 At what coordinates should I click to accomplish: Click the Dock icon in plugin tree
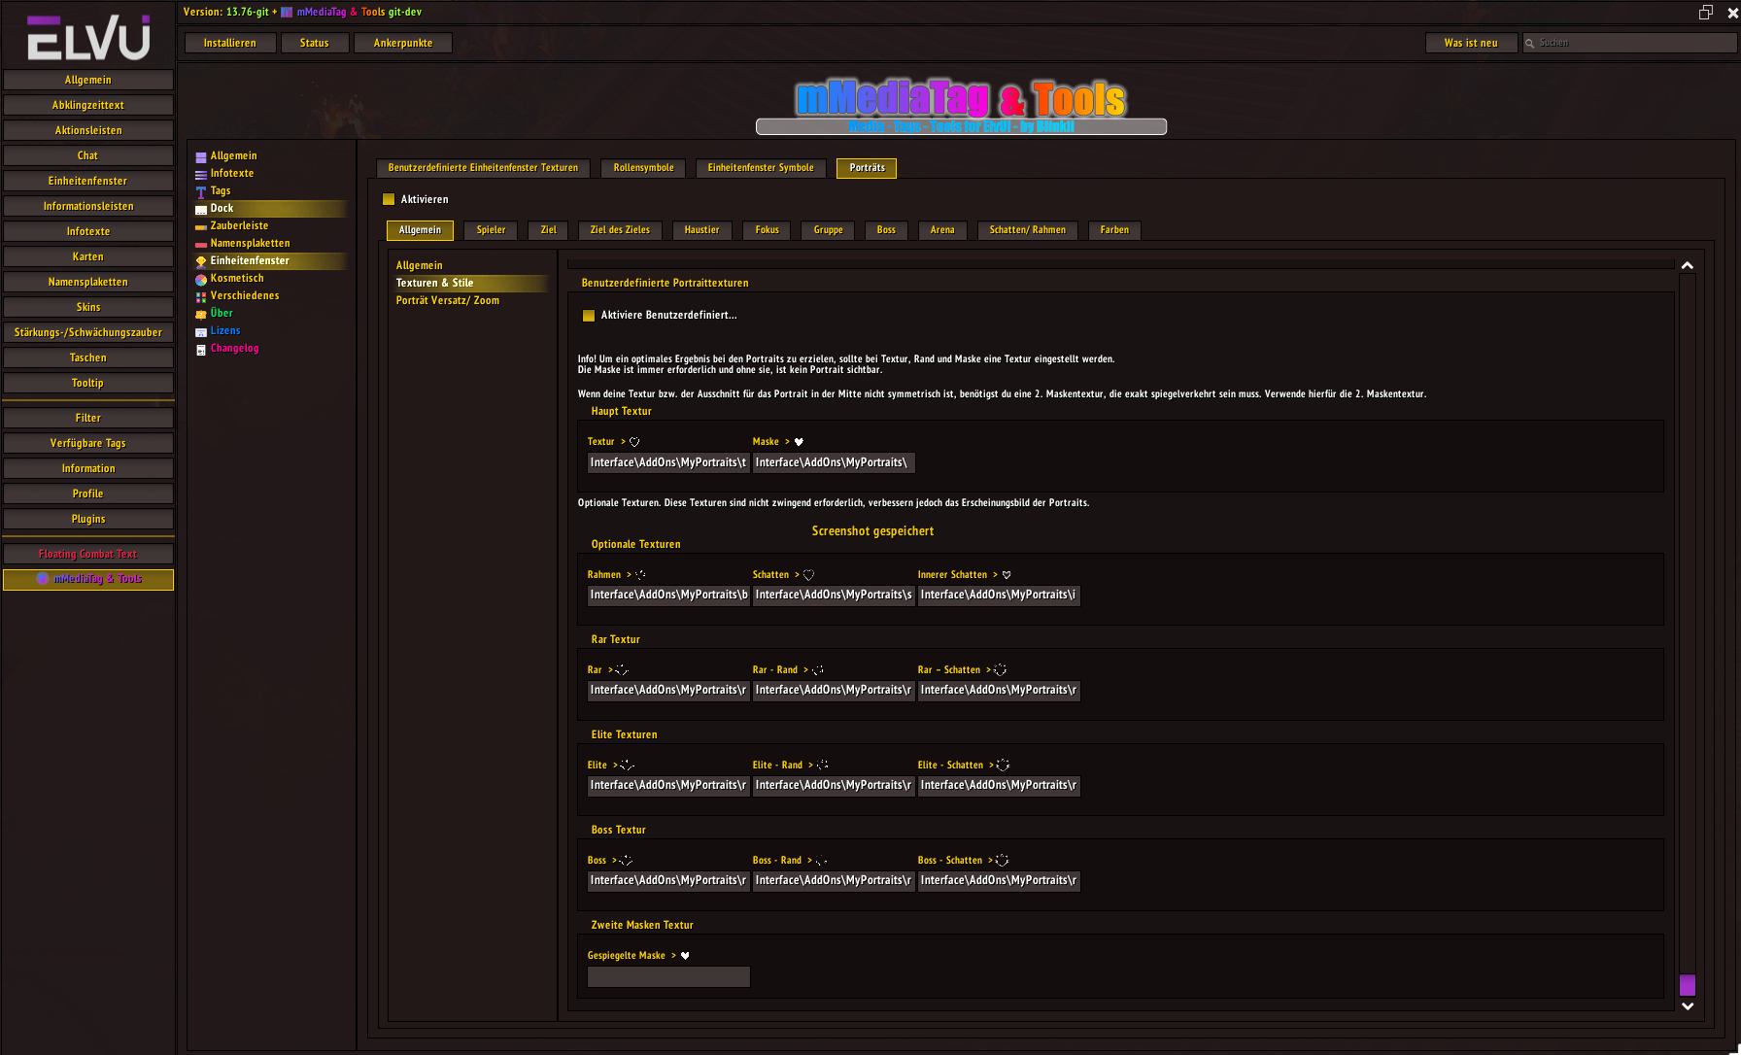click(x=201, y=209)
